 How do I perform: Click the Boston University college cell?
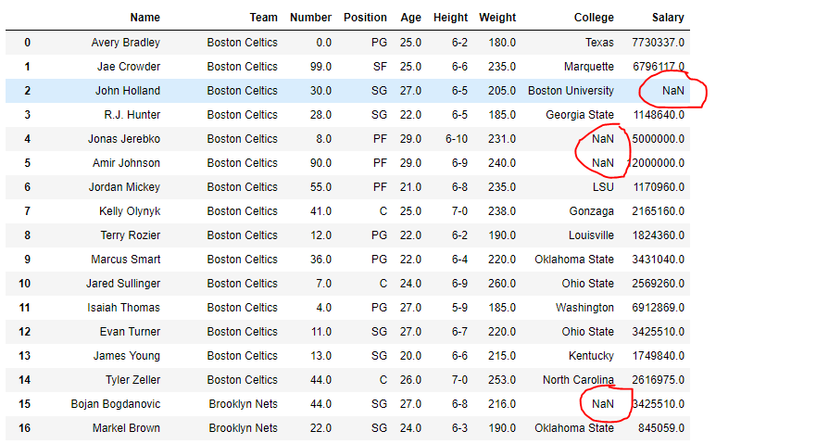571,91
